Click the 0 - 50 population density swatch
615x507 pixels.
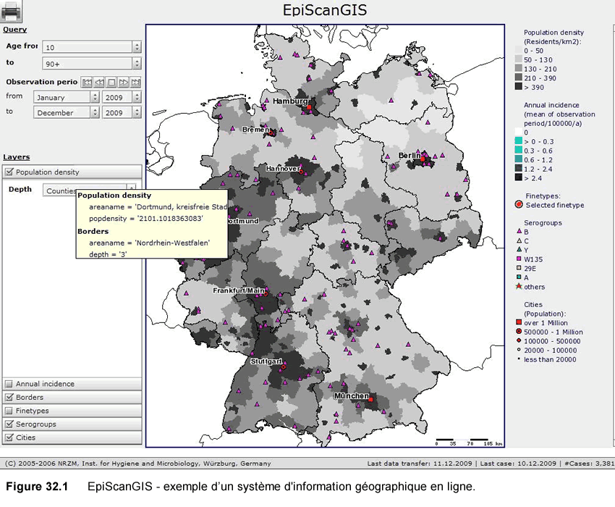click(x=519, y=50)
